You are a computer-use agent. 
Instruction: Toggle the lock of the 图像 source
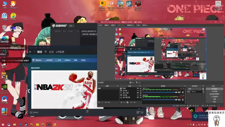140,88
